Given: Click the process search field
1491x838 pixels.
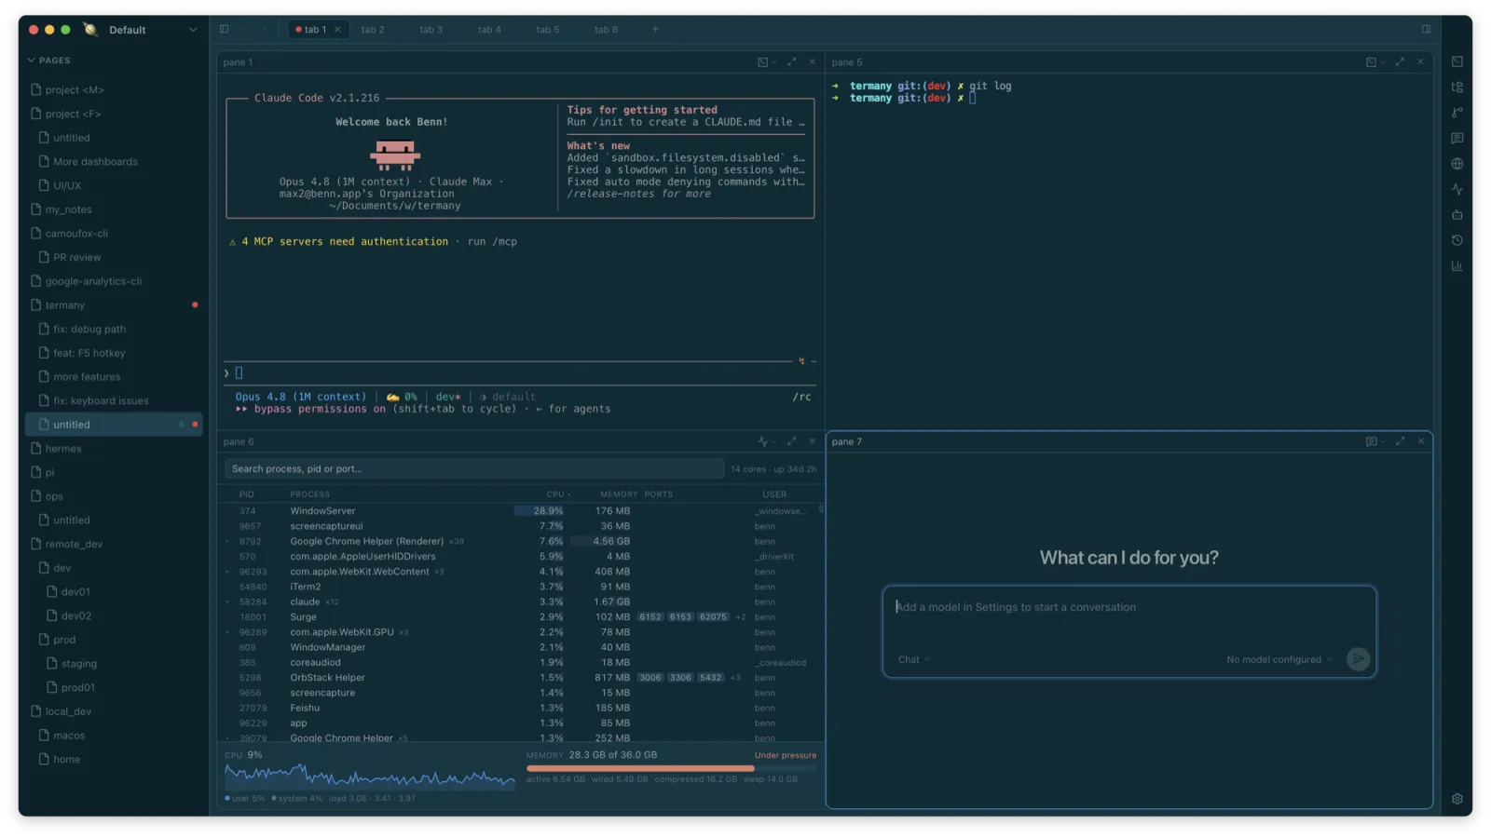Looking at the screenshot, I should (x=473, y=468).
